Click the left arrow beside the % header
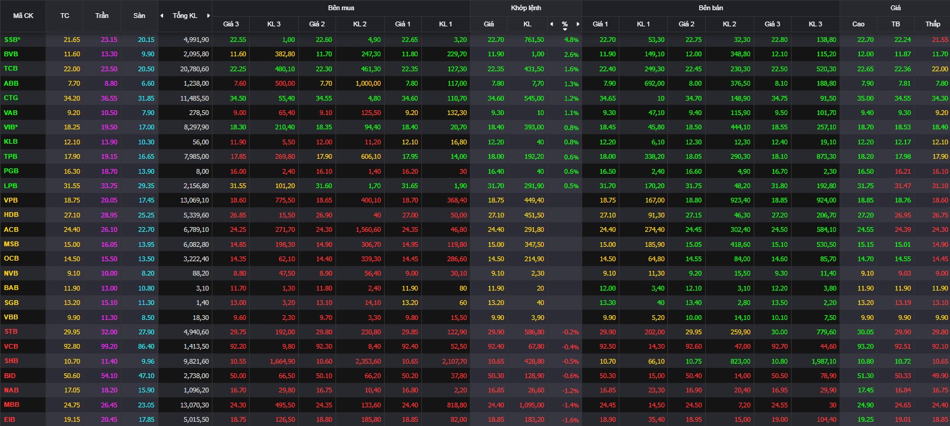 pos(552,24)
